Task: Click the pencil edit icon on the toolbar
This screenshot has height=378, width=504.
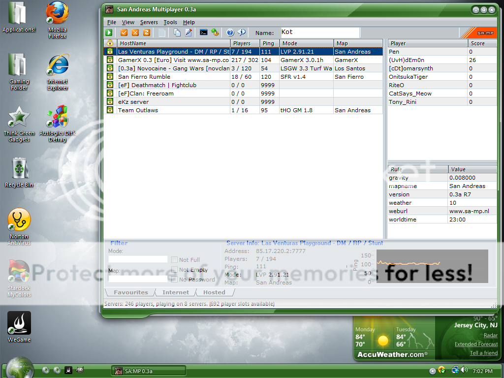Action: tap(189, 32)
